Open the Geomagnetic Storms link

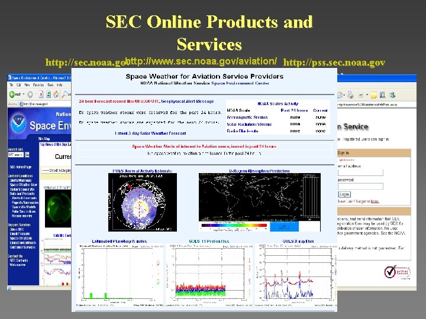pyautogui.click(x=247, y=117)
